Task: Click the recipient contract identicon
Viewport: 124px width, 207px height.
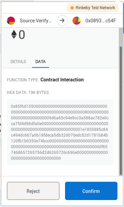Action: tap(76, 21)
